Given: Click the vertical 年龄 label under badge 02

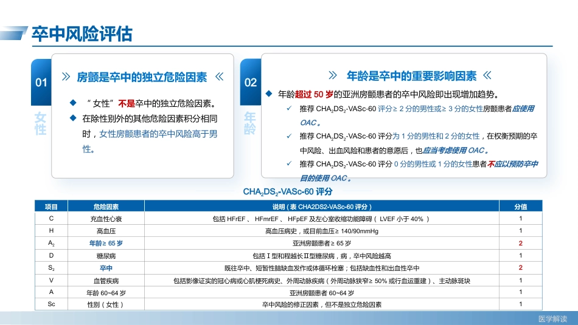Looking at the screenshot, I should click(250, 123).
